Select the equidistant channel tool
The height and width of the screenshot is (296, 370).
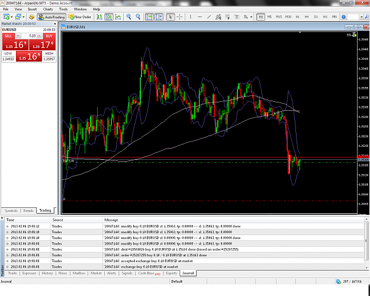coord(218,17)
